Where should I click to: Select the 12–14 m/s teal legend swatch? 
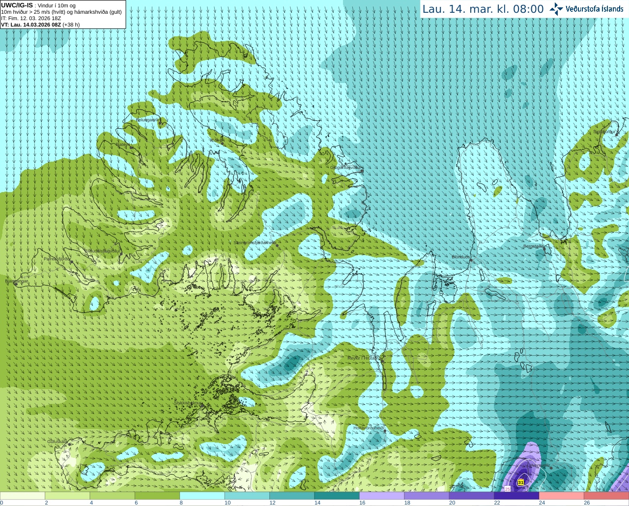pos(292,496)
